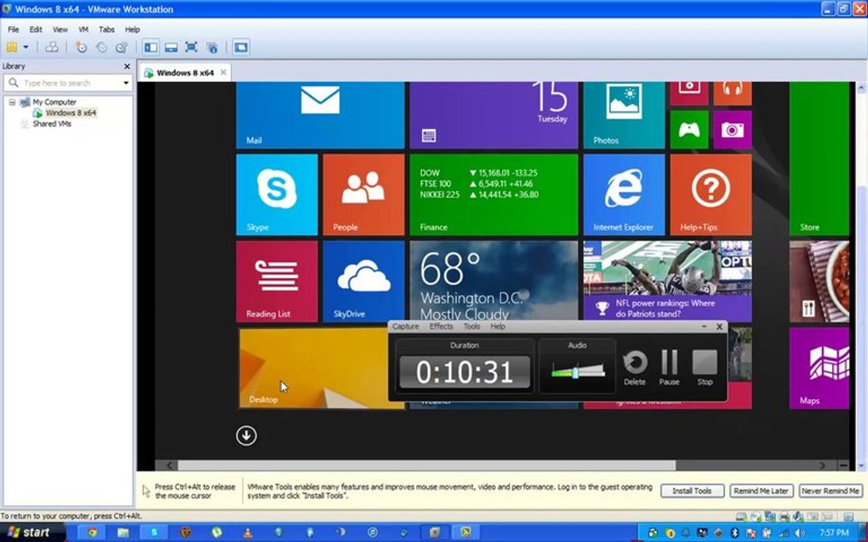Switch to the Windows 8 x64 tab
868x542 pixels.
[x=185, y=73]
